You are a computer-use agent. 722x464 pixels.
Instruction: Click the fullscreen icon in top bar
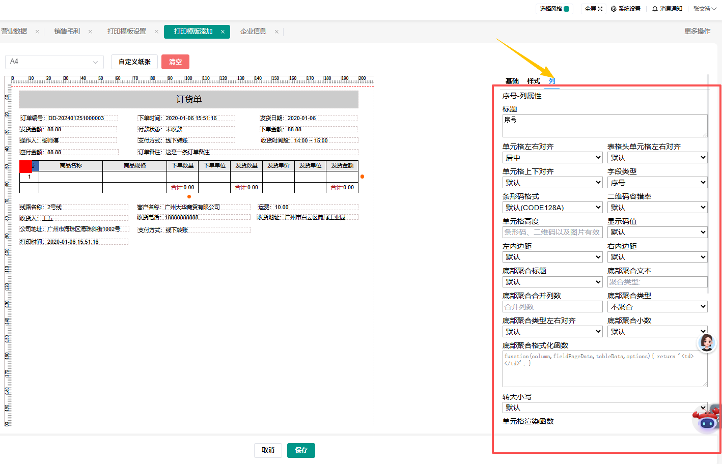point(600,9)
